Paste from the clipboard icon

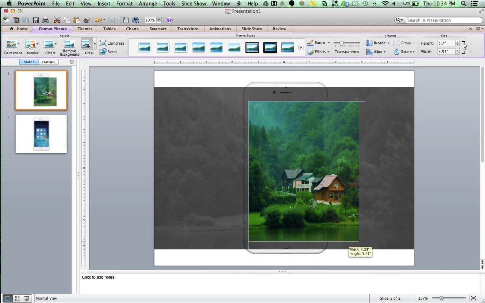76,20
